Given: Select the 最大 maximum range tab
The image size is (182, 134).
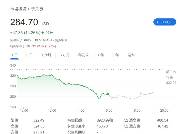Looking at the screenshot, I should tap(130, 55).
